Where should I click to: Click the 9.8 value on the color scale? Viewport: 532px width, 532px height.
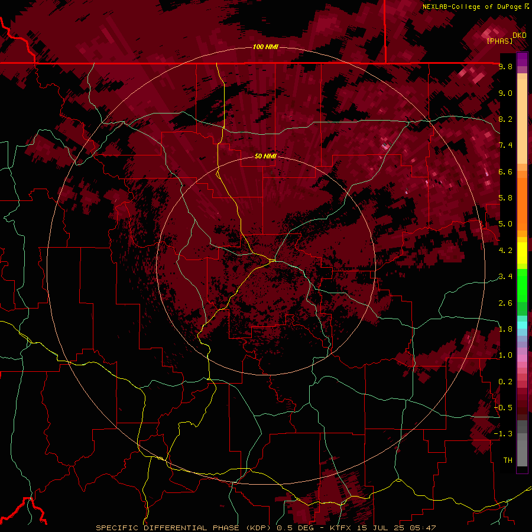(x=505, y=66)
